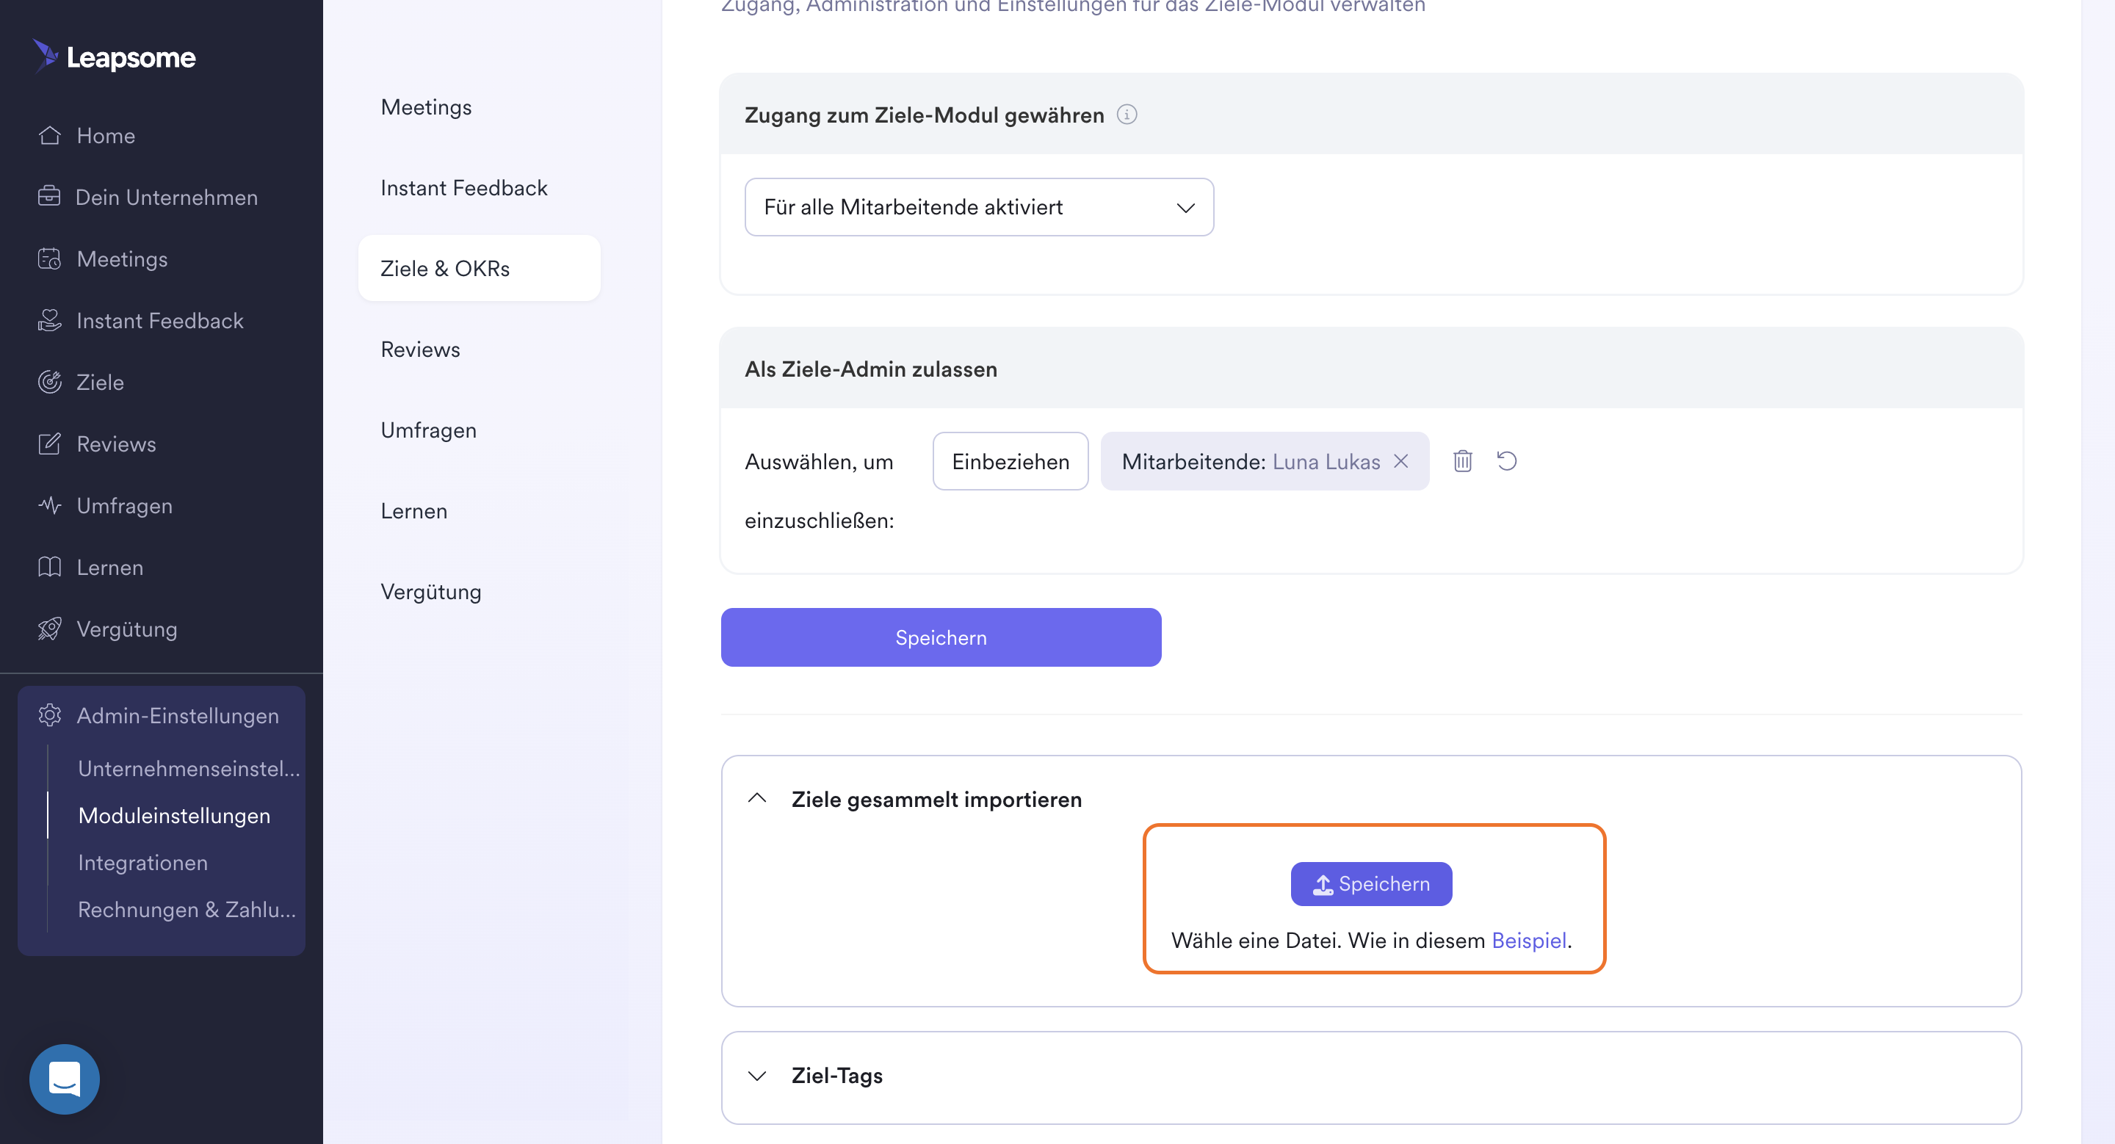Click the Dein Unternehmen briefcase icon

point(49,197)
